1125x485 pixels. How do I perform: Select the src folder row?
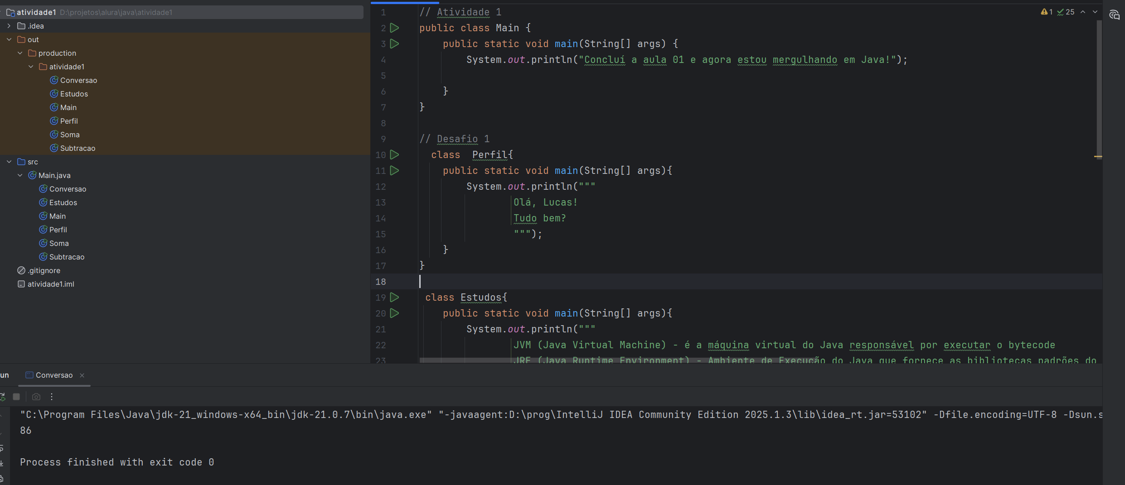tap(185, 162)
